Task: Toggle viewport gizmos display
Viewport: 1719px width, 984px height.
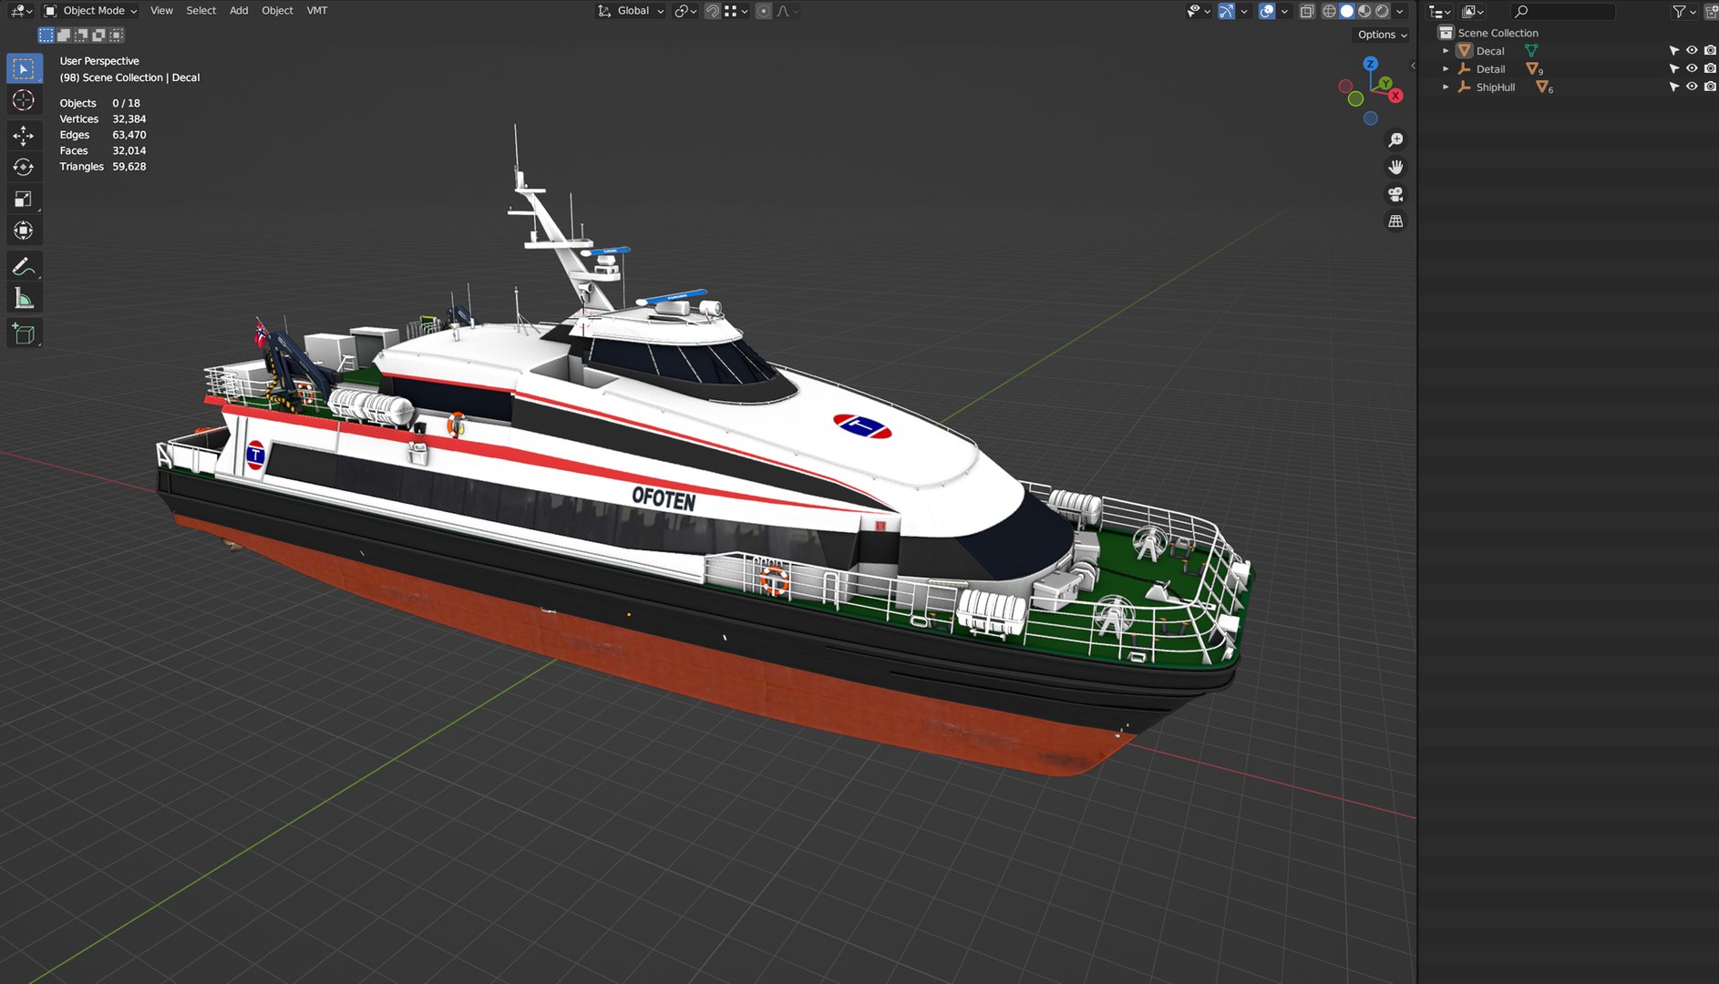Action: point(1227,11)
